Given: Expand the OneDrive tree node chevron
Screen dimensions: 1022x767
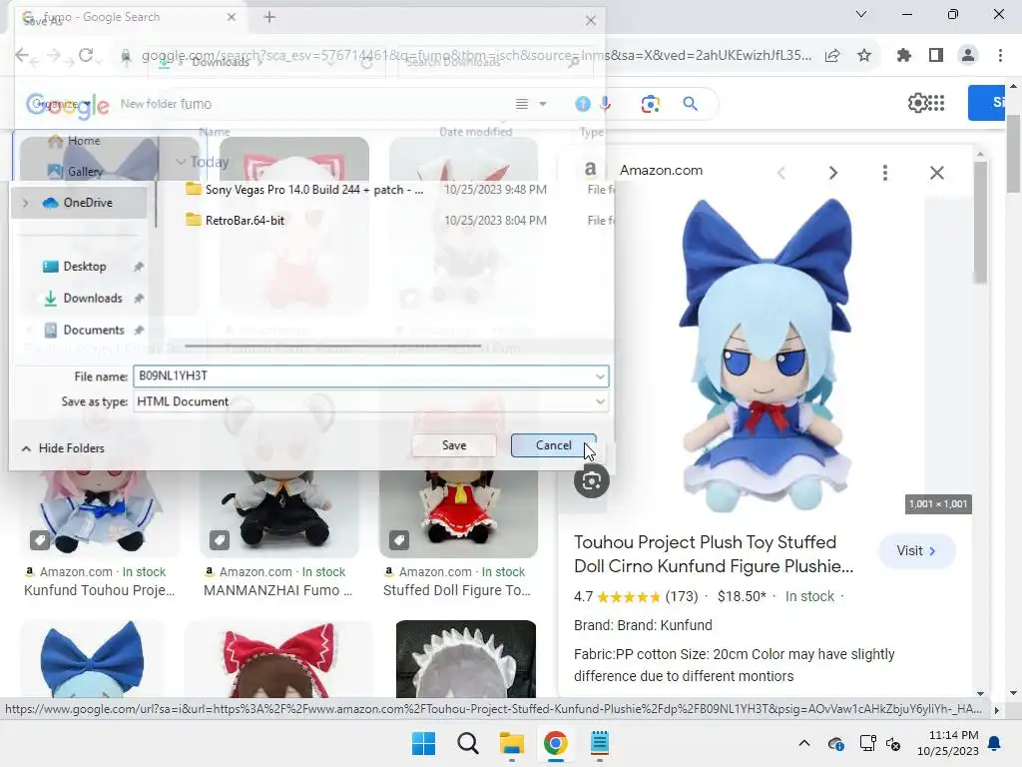Looking at the screenshot, I should (25, 203).
